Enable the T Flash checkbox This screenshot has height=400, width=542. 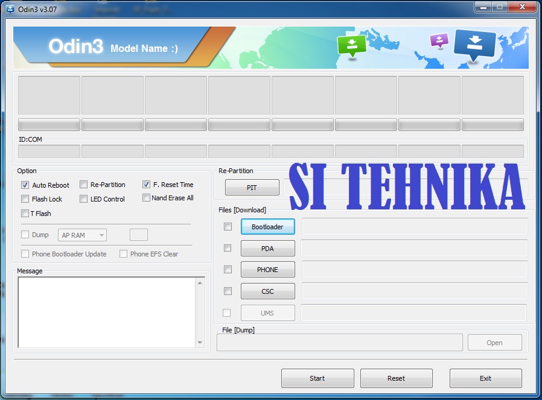point(25,214)
